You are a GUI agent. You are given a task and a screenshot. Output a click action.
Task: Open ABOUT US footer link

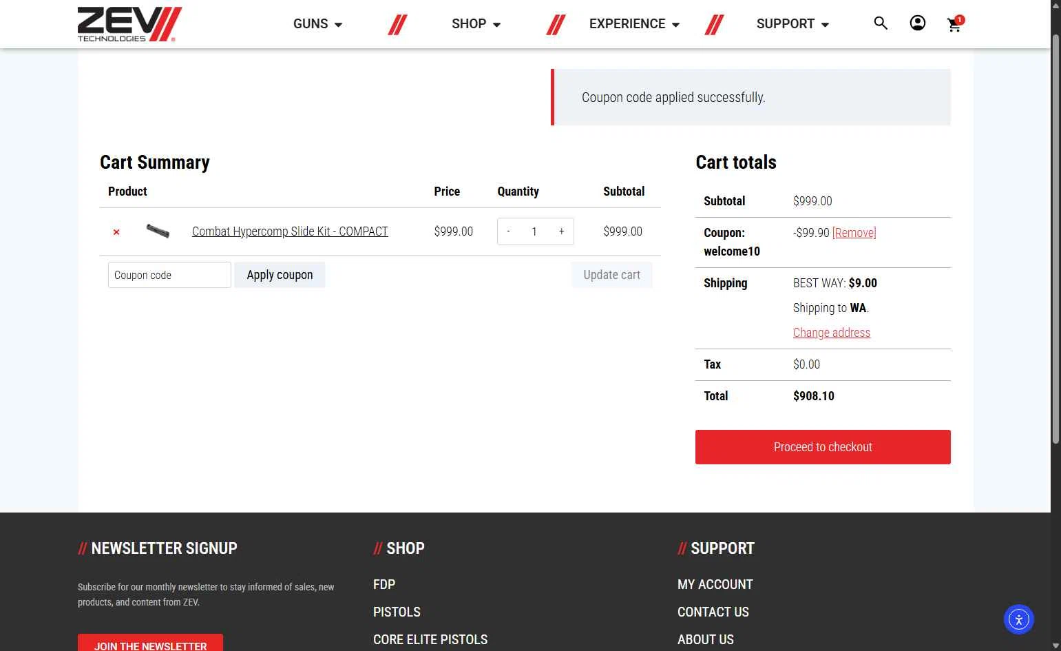[706, 639]
